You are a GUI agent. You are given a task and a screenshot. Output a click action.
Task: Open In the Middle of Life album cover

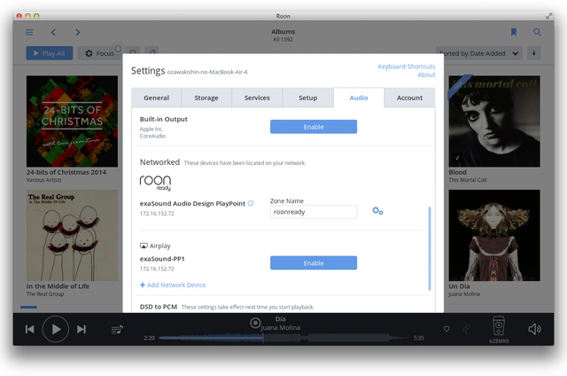[72, 235]
